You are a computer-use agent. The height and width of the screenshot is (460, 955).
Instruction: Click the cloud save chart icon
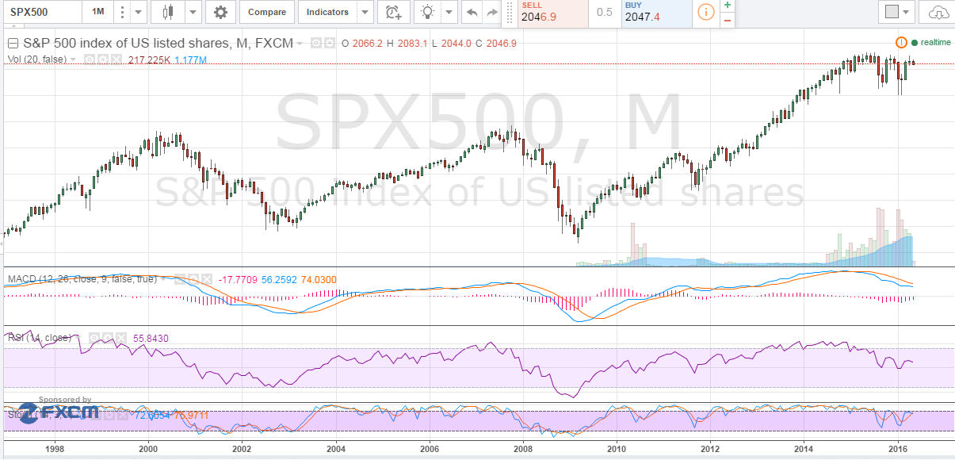938,12
